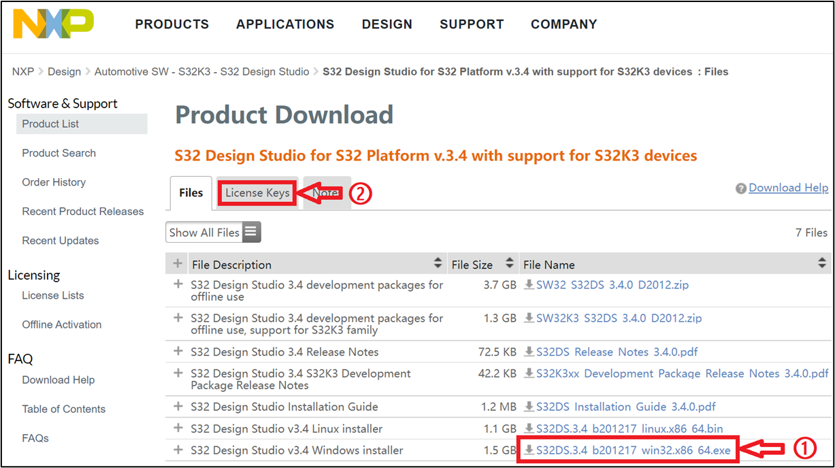Click the 7 Files count text

tap(811, 233)
